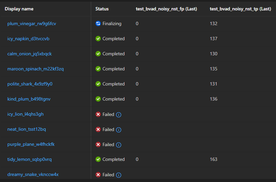Click info icon next to icy_lion Failed status

(119, 115)
